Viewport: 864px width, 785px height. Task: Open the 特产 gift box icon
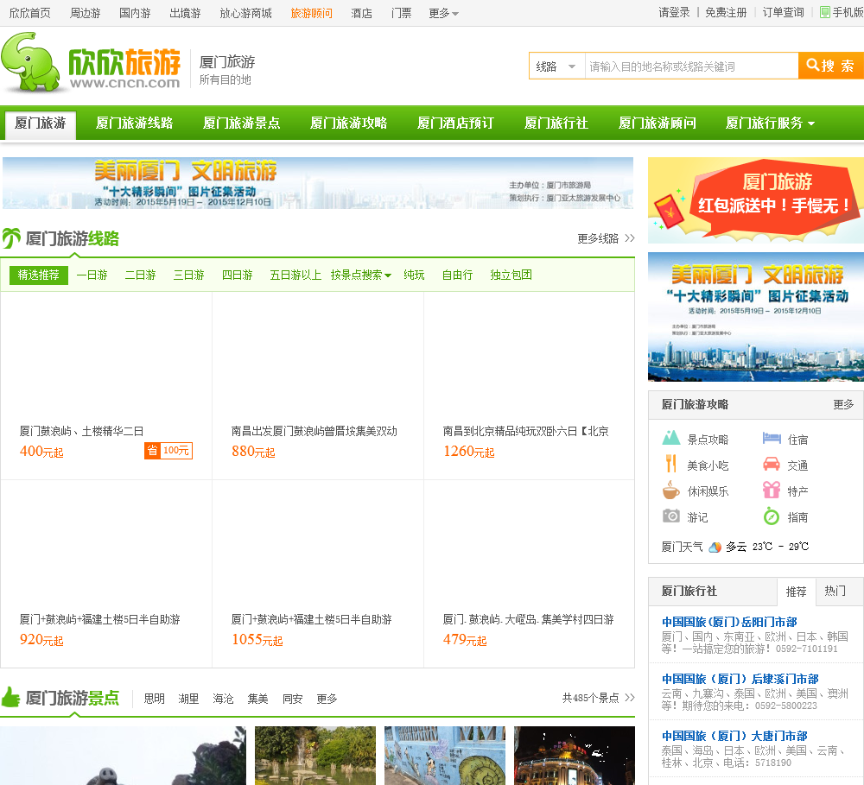(772, 490)
